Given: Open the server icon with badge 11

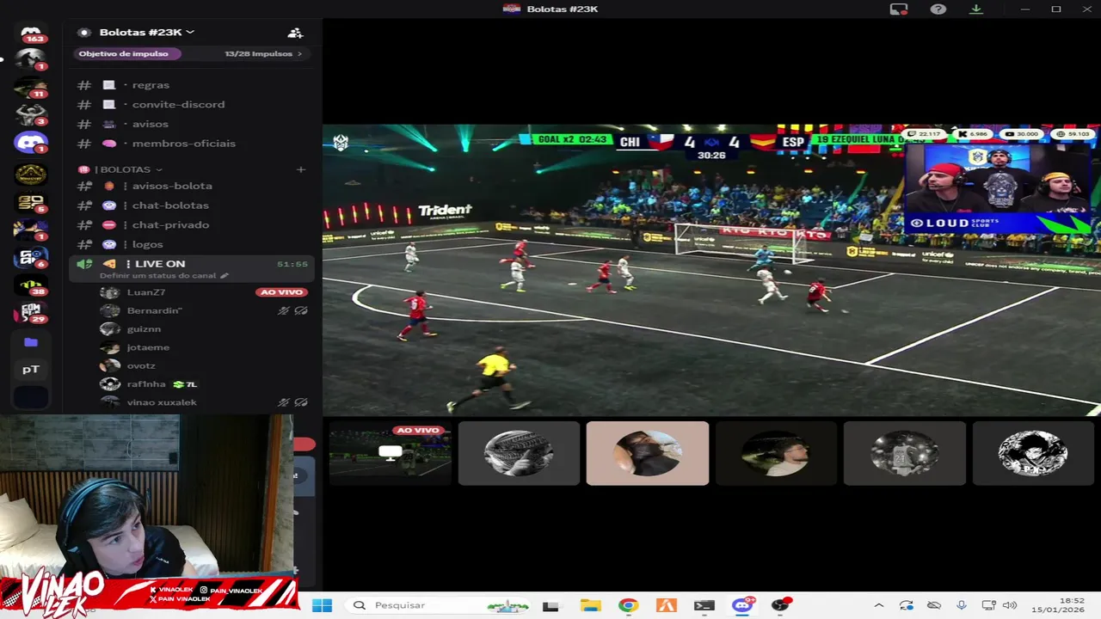Looking at the screenshot, I should coord(31,88).
